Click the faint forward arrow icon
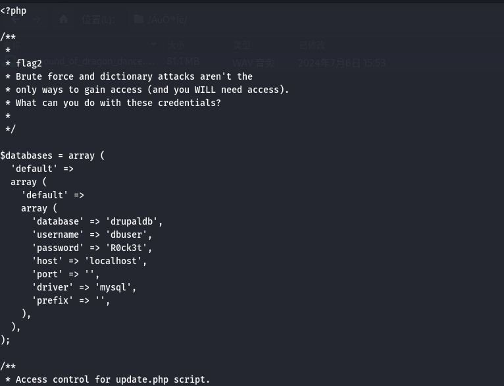 [x=36, y=19]
